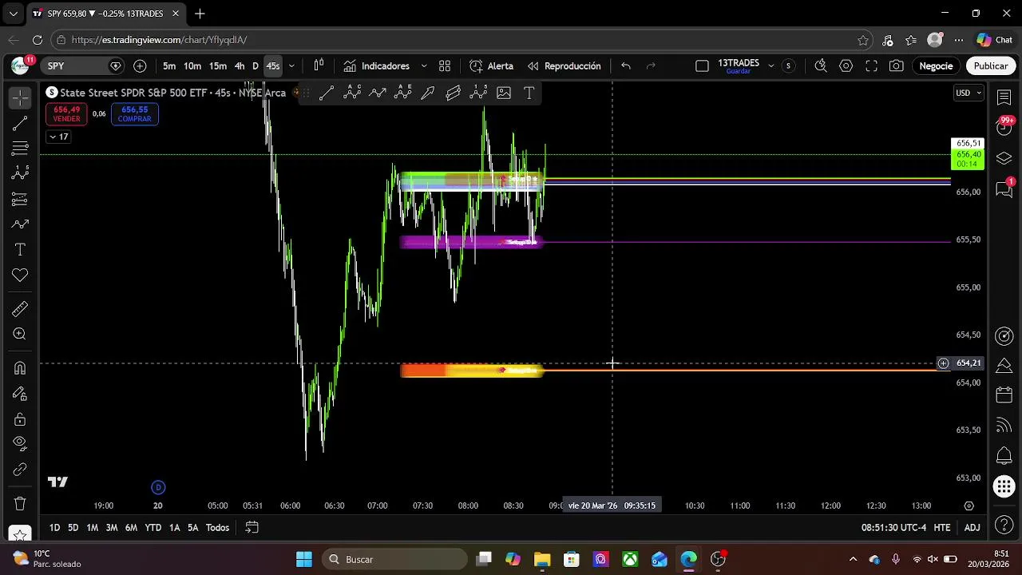Open Windows Start menu
This screenshot has height=575, width=1022.
pos(304,559)
